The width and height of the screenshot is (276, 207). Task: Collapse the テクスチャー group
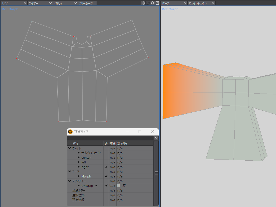click(x=70, y=181)
